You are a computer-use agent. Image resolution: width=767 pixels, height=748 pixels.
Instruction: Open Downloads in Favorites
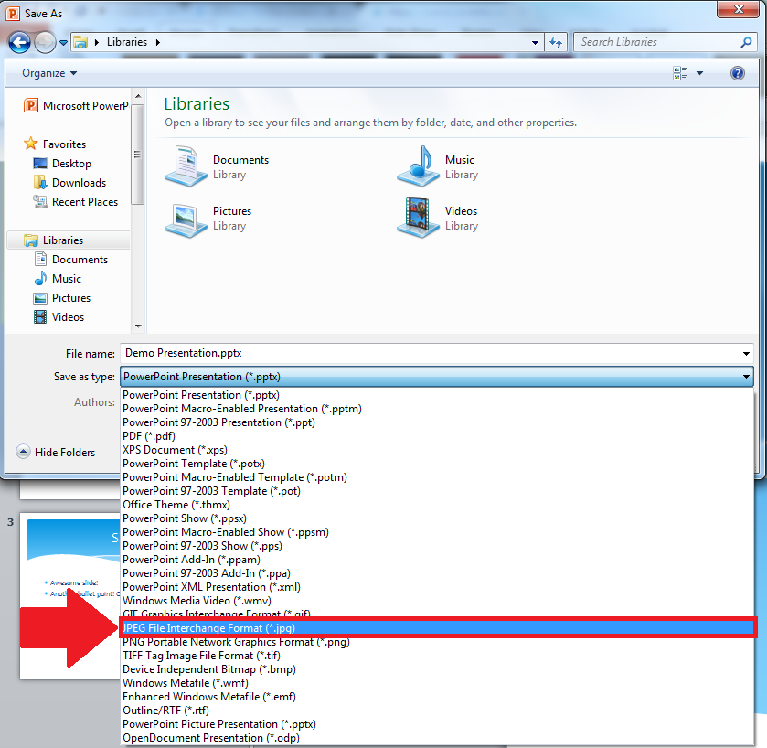(79, 183)
